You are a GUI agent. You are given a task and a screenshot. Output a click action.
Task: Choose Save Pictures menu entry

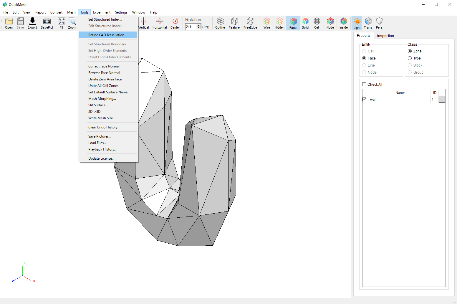point(108,136)
